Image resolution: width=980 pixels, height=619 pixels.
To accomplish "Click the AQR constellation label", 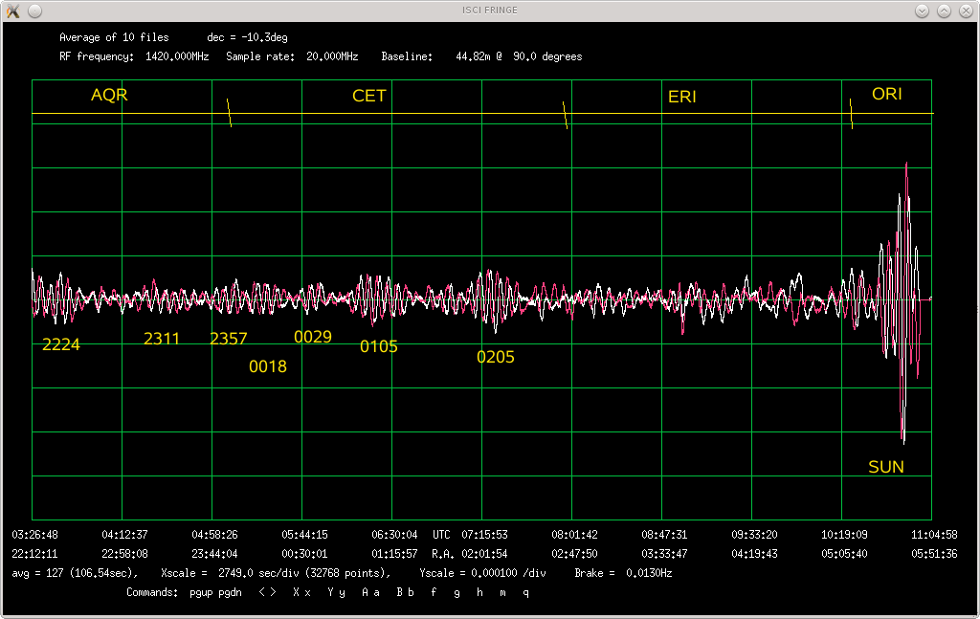I will tap(109, 96).
